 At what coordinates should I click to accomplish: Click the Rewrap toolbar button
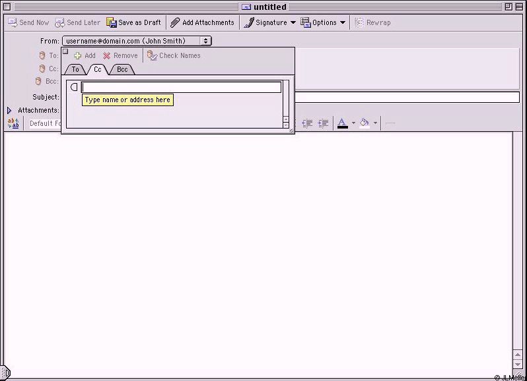tap(372, 22)
